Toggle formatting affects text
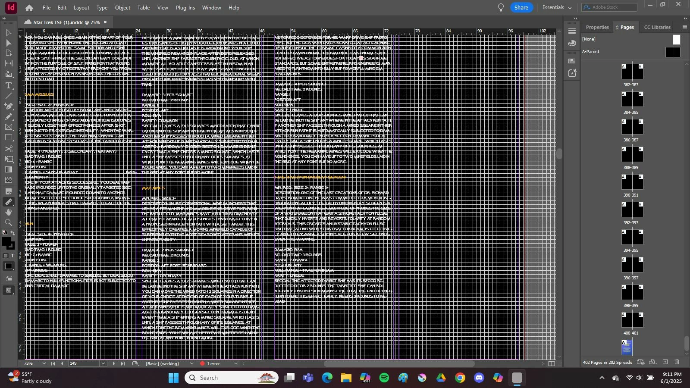690x388 pixels. [x=12, y=256]
